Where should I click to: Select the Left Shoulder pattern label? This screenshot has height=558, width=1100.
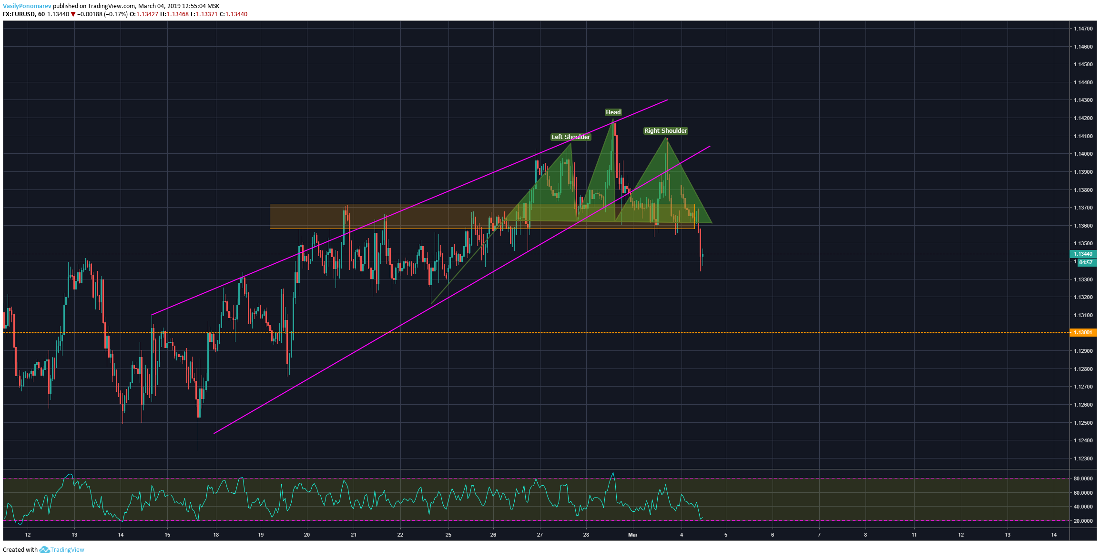click(x=570, y=137)
